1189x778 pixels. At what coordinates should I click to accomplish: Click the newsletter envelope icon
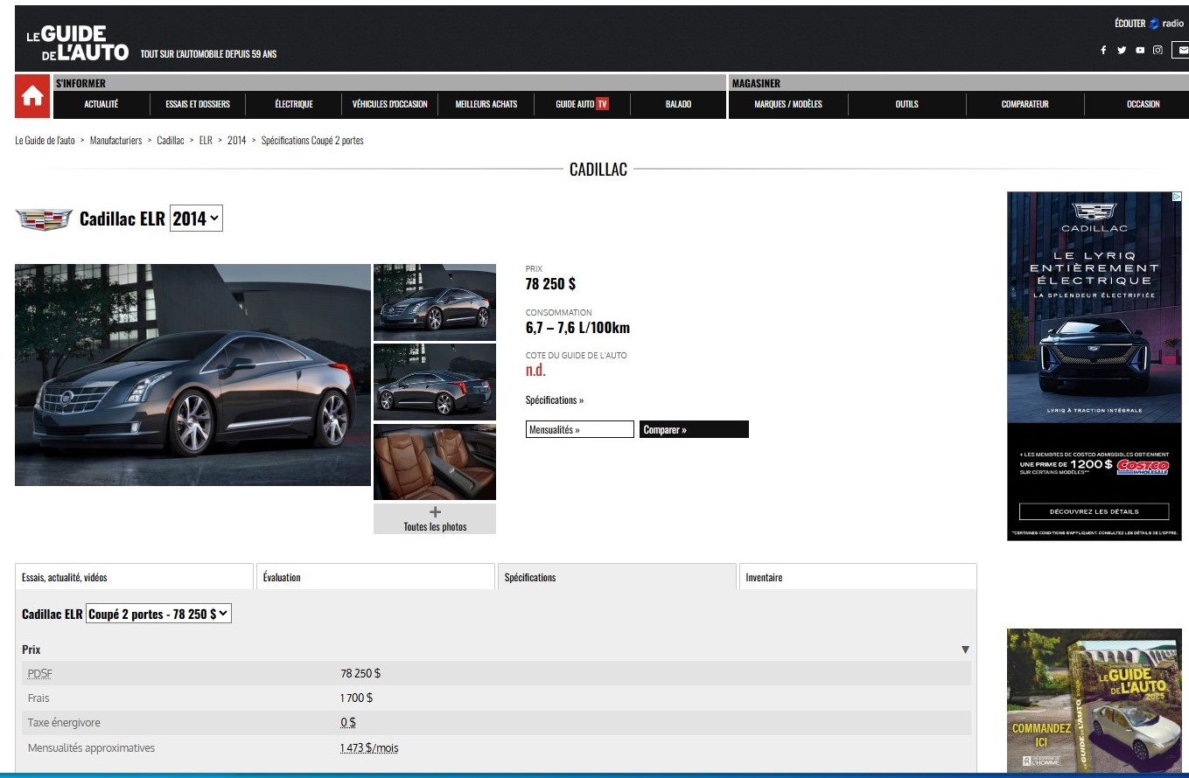[1181, 50]
